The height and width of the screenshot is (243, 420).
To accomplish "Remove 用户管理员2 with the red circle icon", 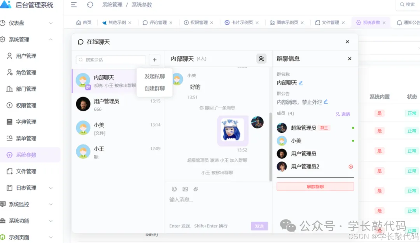I will (351, 167).
